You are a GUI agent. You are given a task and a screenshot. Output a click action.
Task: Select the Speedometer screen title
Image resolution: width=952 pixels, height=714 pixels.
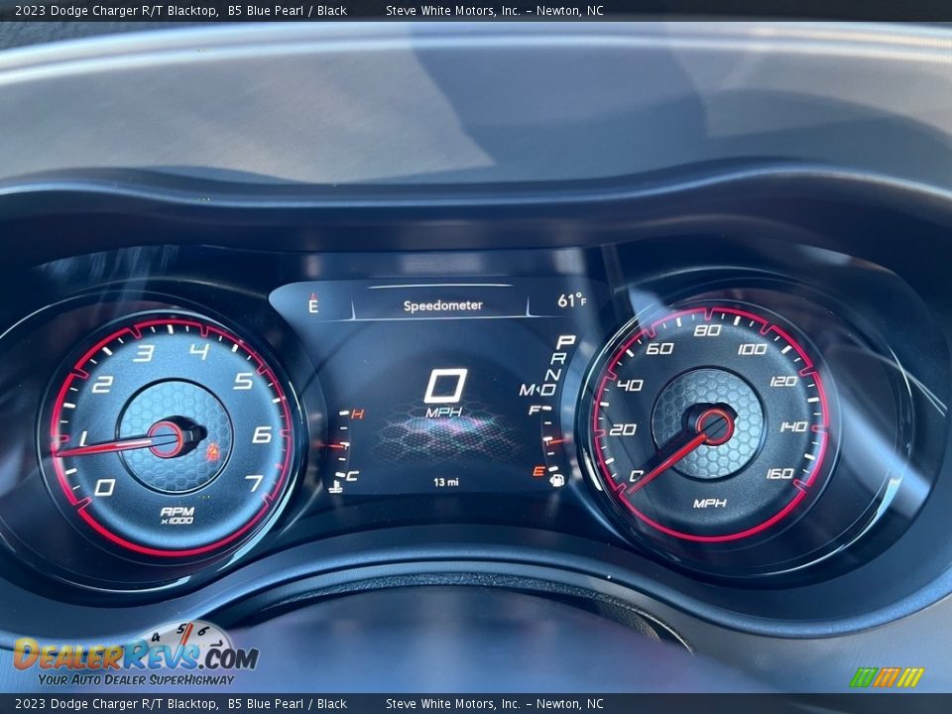click(442, 305)
